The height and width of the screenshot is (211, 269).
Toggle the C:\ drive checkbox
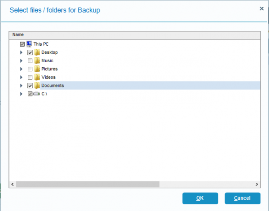30,94
